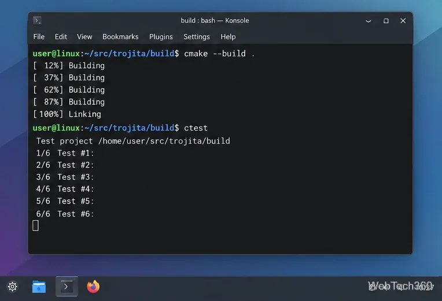Click the '[100%] Linking' line
Screen dimensions: 442x301
(x=67, y=114)
